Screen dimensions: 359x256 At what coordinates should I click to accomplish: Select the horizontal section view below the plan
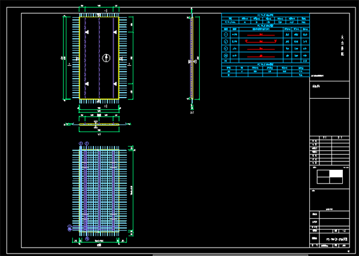point(99,124)
